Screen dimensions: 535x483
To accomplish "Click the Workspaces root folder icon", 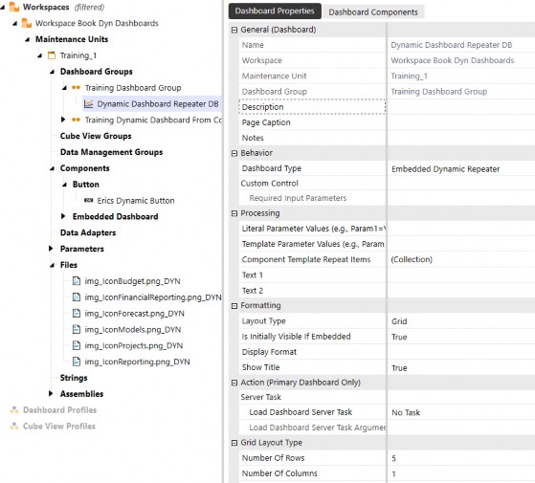I will (x=14, y=7).
